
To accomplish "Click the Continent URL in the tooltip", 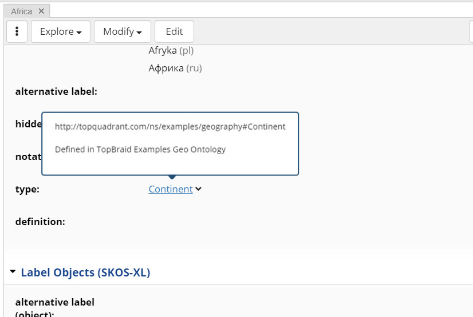I will point(170,127).
